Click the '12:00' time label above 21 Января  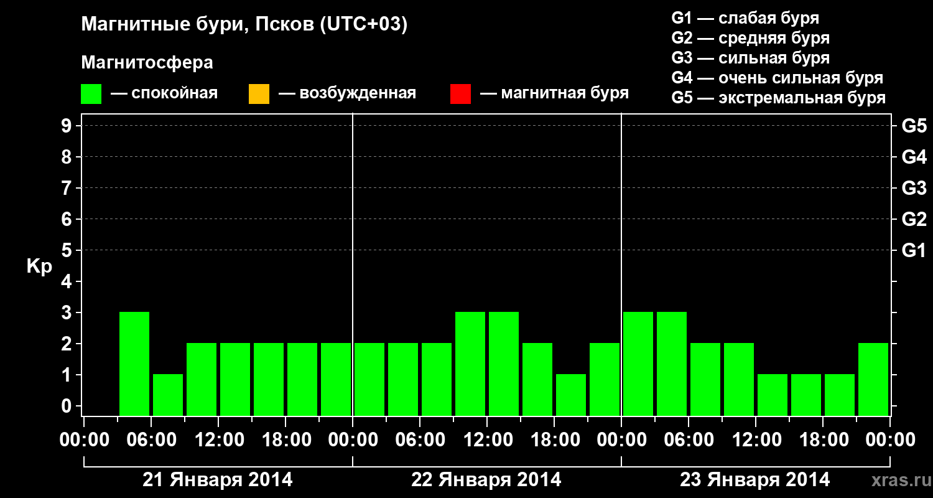pos(218,440)
